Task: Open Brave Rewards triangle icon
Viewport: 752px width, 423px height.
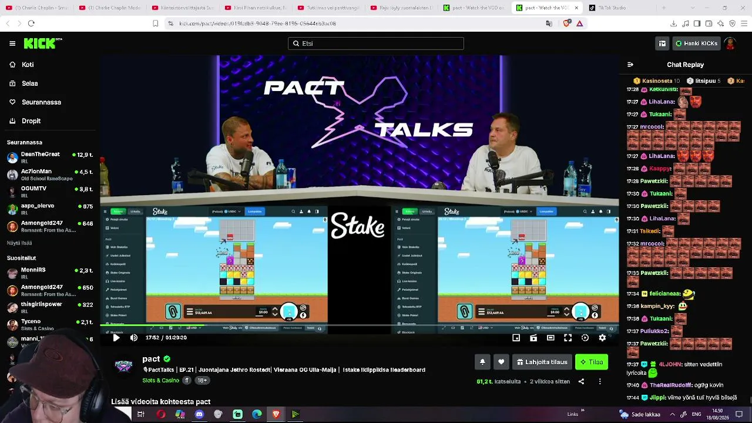Action: [580, 23]
